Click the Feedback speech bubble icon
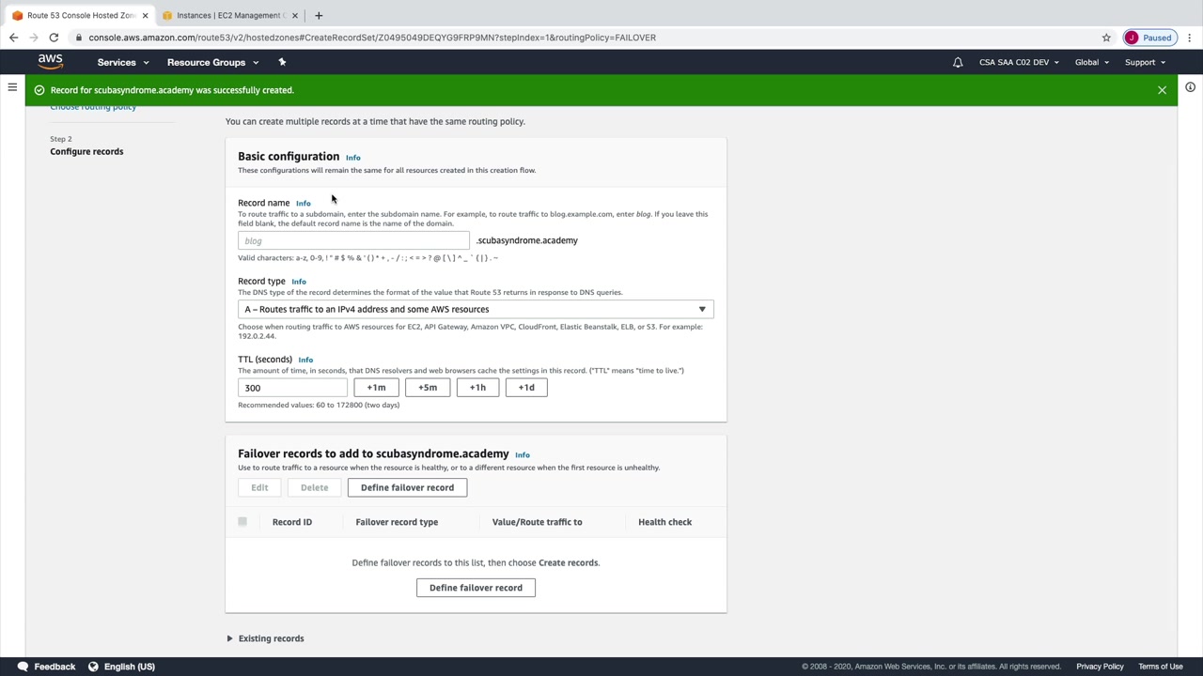This screenshot has height=676, width=1203. coord(23,667)
